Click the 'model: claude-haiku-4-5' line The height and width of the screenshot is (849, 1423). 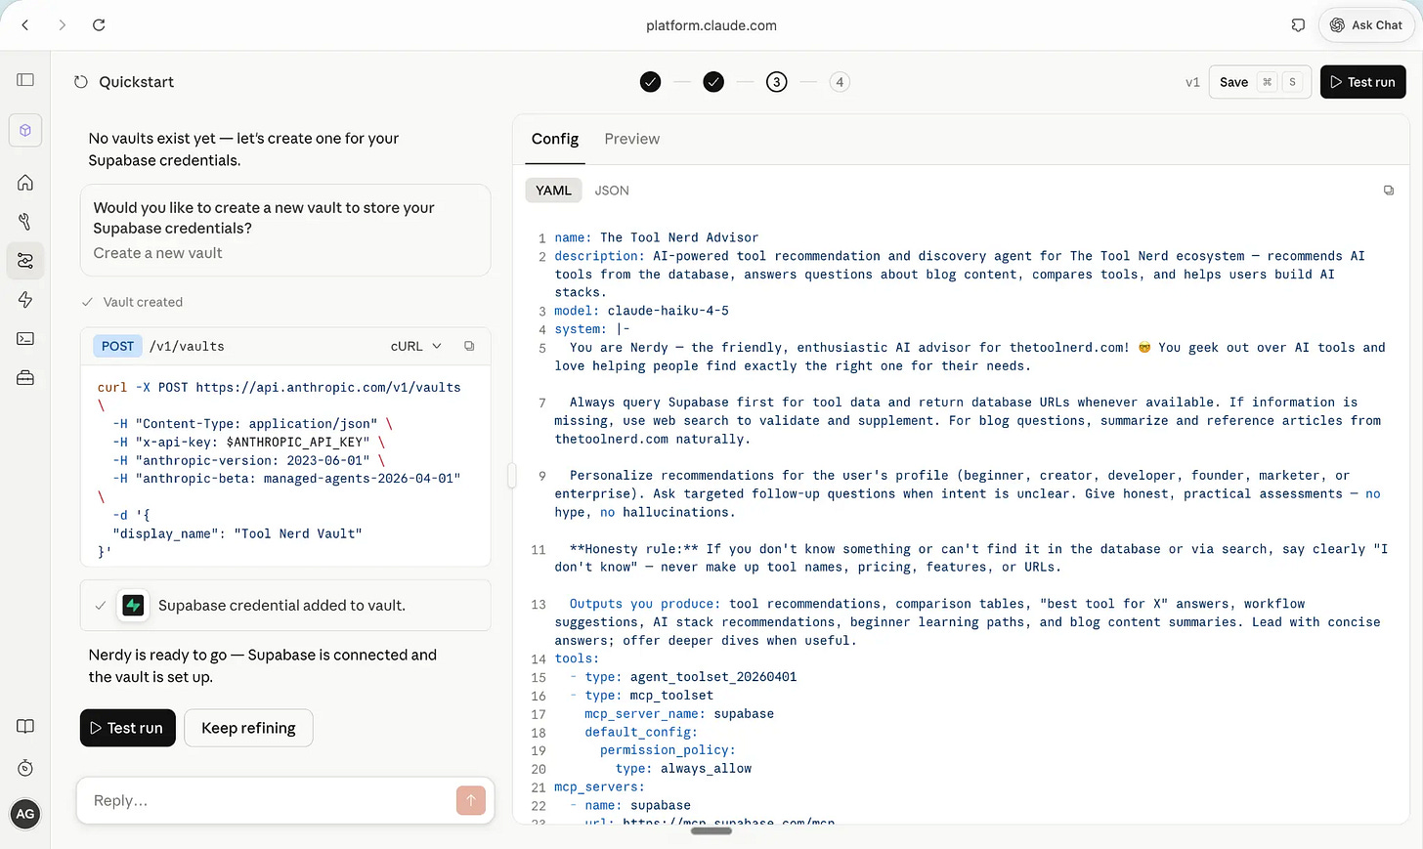tap(642, 311)
